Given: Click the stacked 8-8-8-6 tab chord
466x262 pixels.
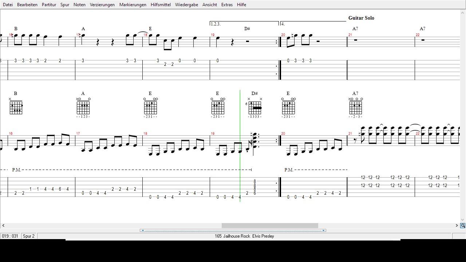Looking at the screenshot, I should click(255, 187).
